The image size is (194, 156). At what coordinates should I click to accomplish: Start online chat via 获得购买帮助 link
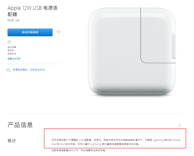(29, 70)
